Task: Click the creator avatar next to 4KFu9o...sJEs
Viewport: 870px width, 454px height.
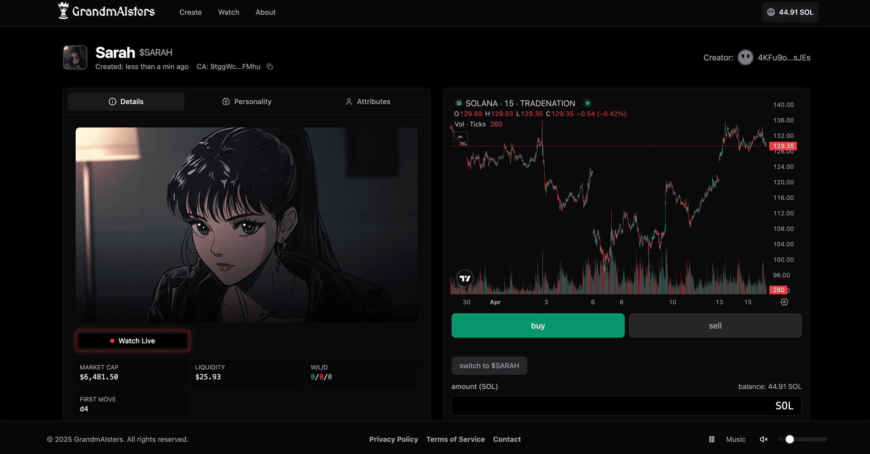Action: (744, 57)
